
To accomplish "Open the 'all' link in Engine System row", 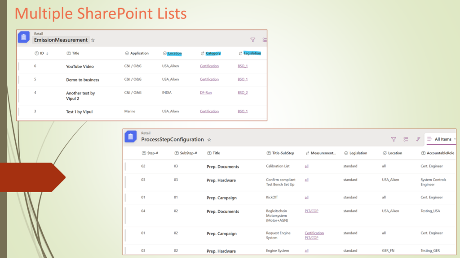I will 306,251.
